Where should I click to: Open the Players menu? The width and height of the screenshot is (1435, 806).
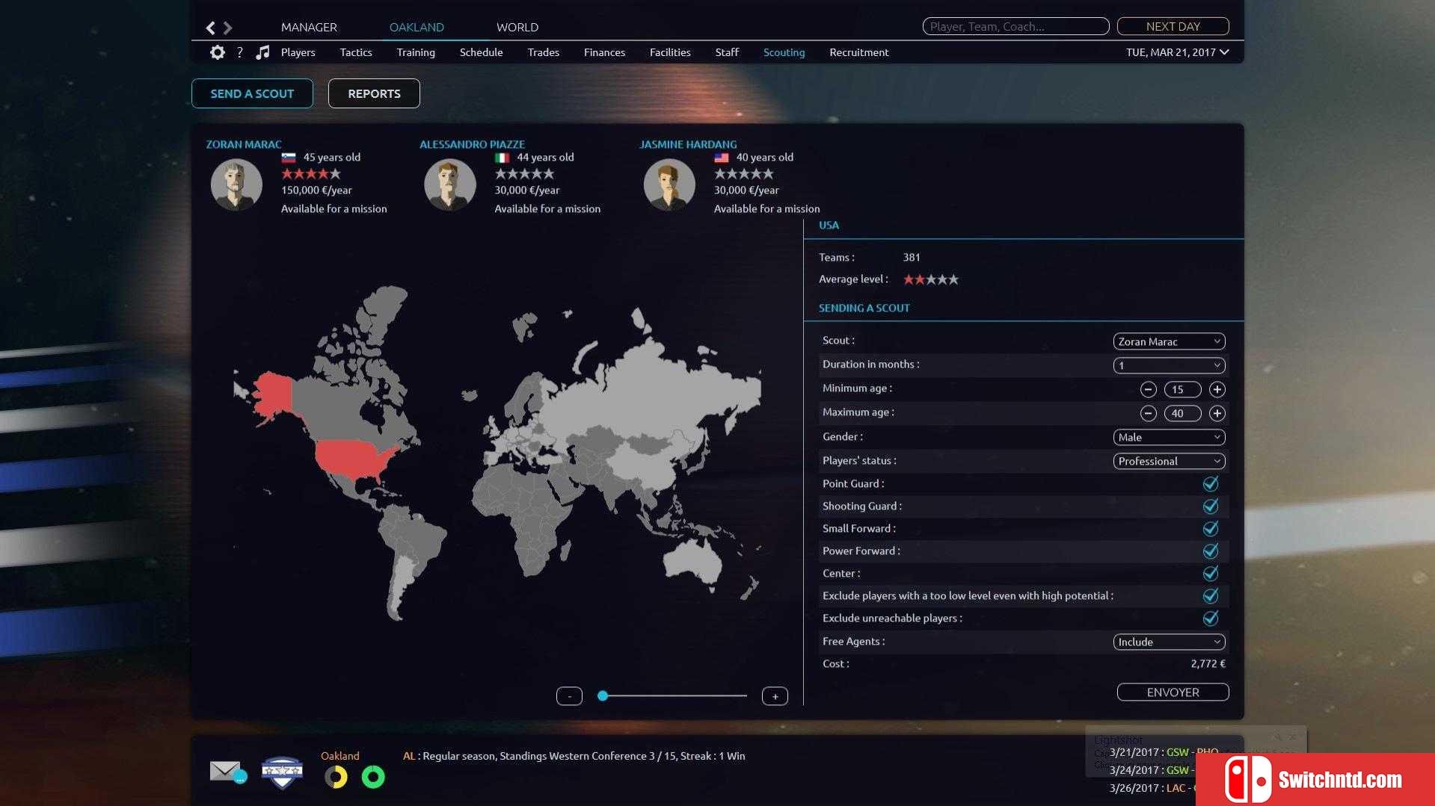[x=298, y=52]
